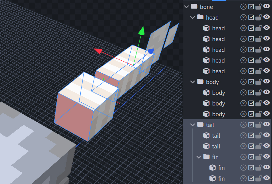272x184 pixels.
Task: Click the folder icon of the tail group
Action: [200, 125]
